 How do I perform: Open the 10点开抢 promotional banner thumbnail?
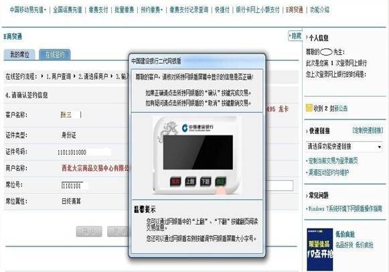[320, 249]
